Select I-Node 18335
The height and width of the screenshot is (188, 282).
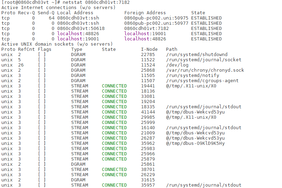pyautogui.click(x=148, y=107)
